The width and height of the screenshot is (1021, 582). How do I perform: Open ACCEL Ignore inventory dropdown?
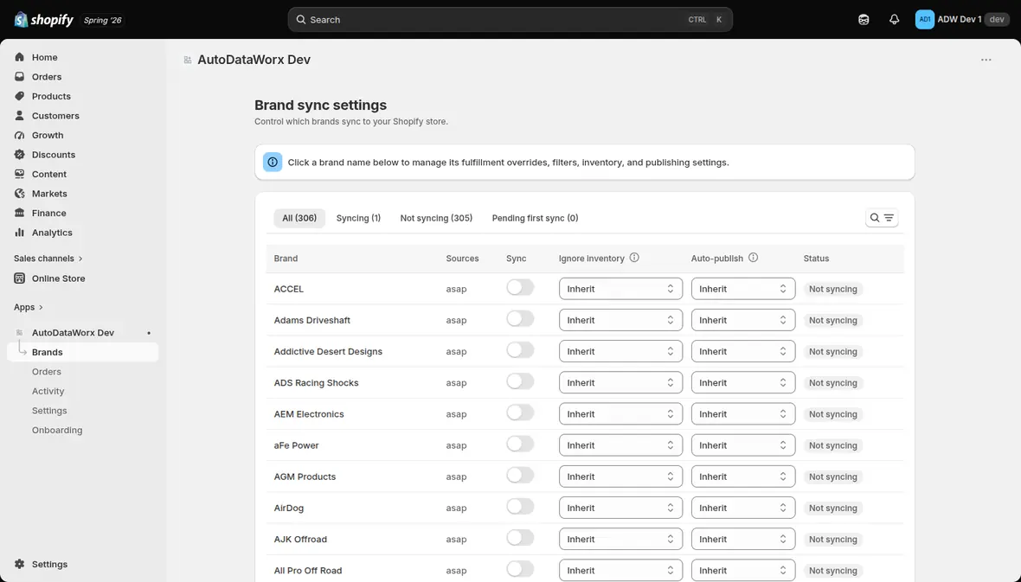pyautogui.click(x=620, y=289)
